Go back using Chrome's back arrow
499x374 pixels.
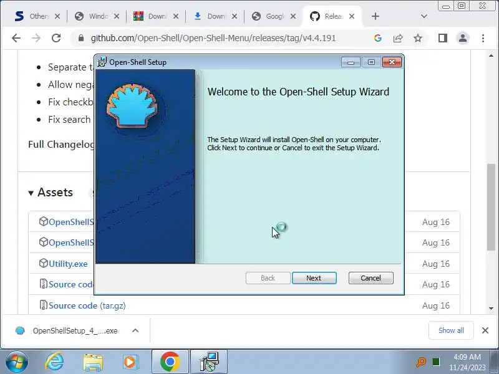pos(16,38)
